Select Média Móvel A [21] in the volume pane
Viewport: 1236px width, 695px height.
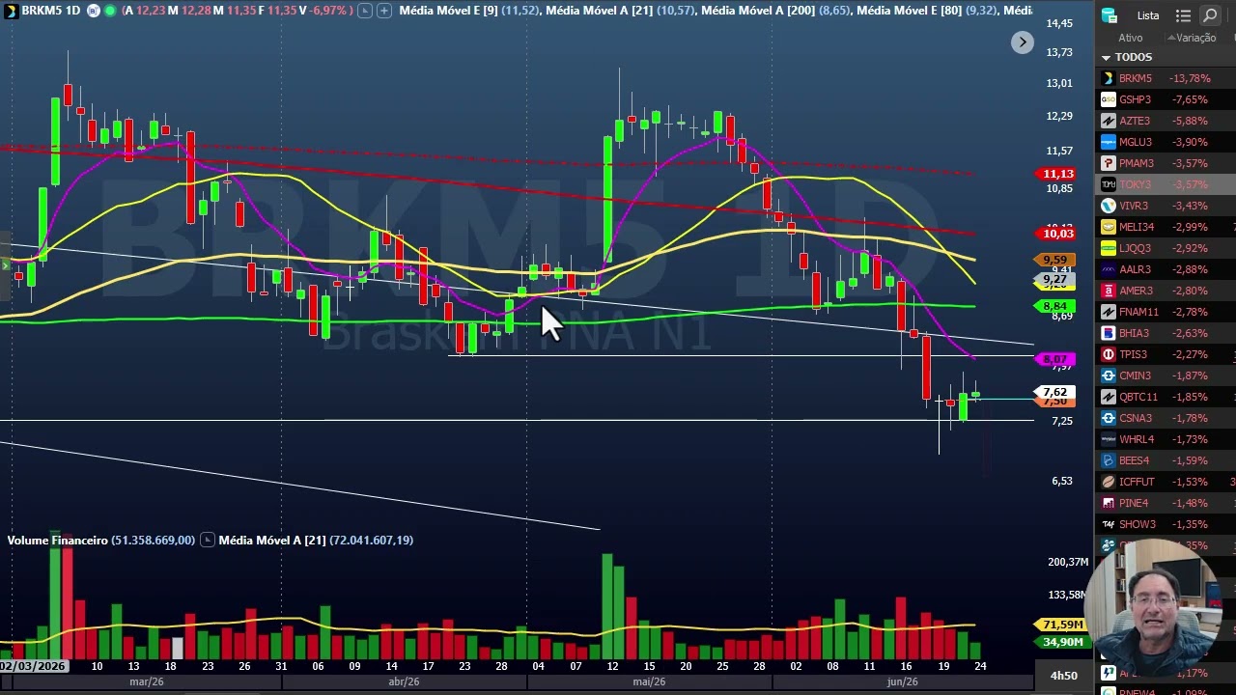click(x=271, y=541)
